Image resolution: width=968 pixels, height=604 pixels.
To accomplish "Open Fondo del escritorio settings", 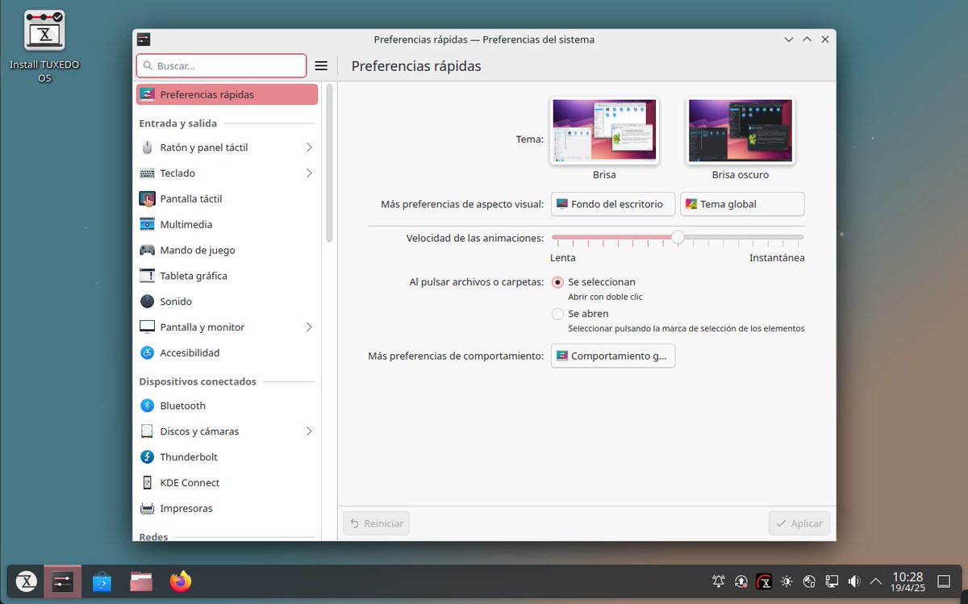I will click(x=612, y=204).
